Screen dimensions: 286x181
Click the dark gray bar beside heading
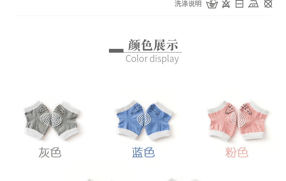(116, 51)
